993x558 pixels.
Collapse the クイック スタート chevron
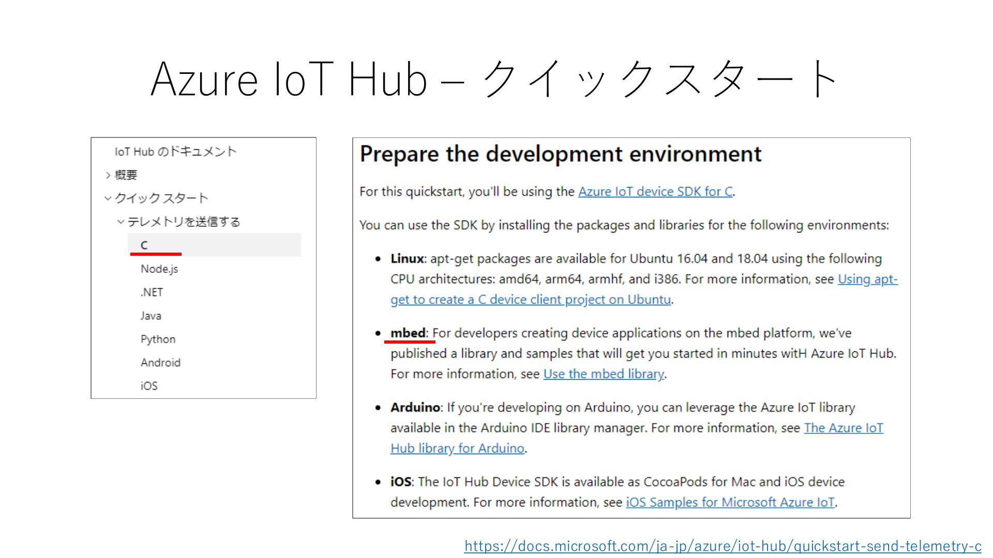click(108, 198)
